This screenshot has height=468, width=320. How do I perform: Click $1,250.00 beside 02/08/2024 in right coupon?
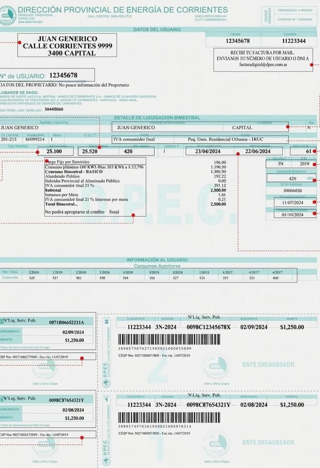pos(292,405)
